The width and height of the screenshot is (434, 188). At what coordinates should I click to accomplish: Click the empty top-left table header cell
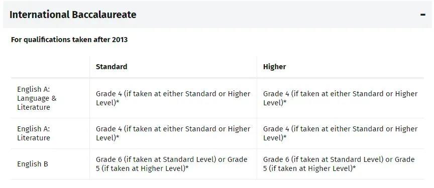(50, 67)
